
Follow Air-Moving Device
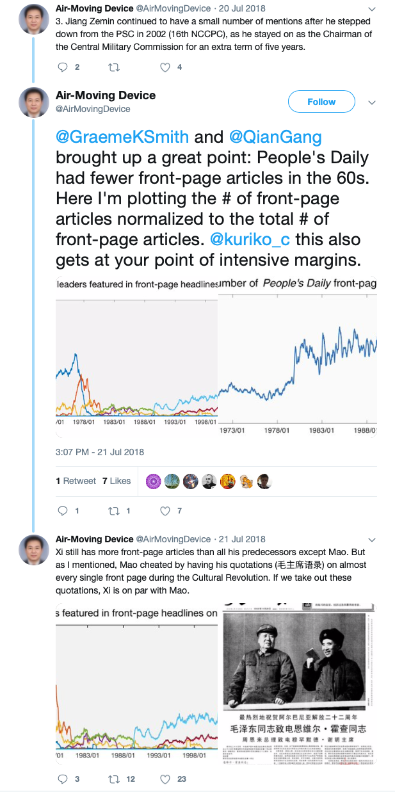coord(321,102)
